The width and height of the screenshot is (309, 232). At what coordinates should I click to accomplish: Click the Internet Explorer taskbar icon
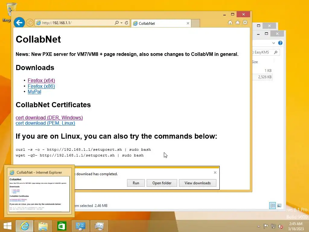[x=24, y=226]
